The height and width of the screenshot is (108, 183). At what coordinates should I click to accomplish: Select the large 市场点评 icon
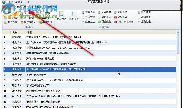point(74,16)
